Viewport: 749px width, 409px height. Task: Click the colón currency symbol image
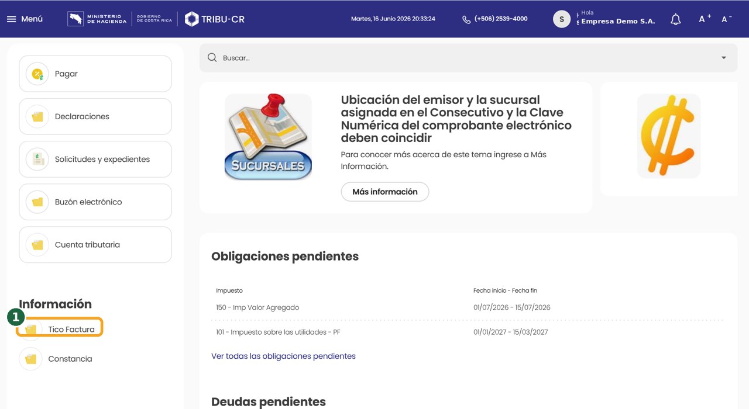(668, 136)
